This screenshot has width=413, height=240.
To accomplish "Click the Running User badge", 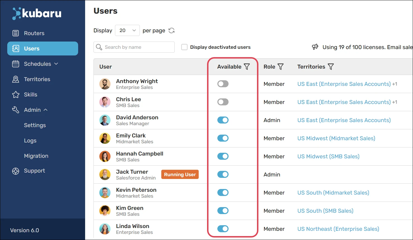I will (x=180, y=174).
